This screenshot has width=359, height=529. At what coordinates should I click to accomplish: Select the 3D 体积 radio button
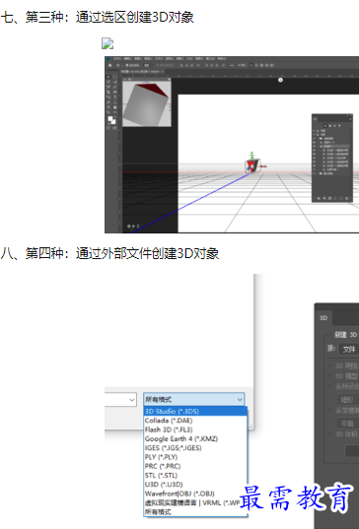329,433
